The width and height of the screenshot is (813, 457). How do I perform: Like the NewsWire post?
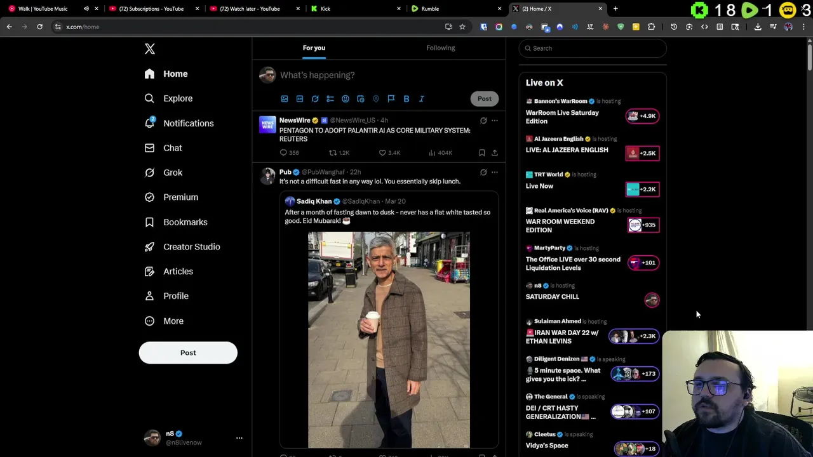[389, 153]
